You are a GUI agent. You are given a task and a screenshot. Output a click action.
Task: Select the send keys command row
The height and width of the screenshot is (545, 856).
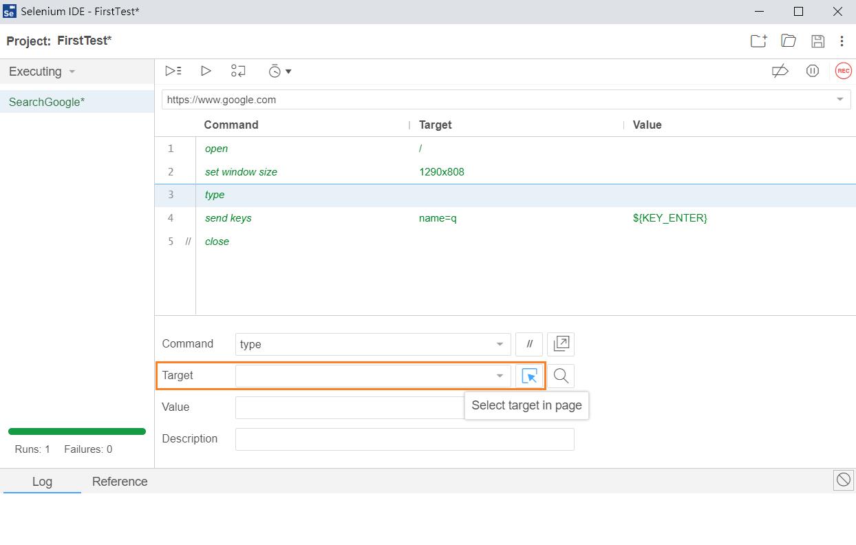(x=505, y=218)
